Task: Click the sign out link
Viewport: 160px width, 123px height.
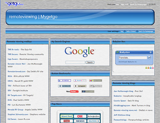Action: click(x=125, y=4)
